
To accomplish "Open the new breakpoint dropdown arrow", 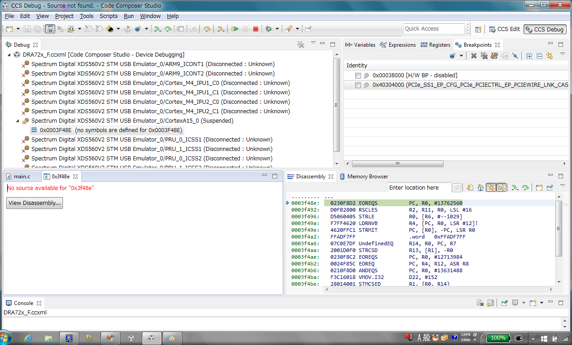I will 461,56.
